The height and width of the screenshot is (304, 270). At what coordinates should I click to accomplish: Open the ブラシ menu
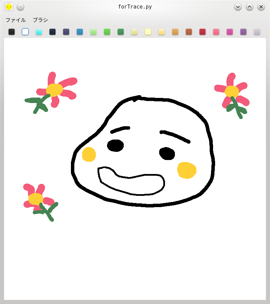(x=41, y=20)
